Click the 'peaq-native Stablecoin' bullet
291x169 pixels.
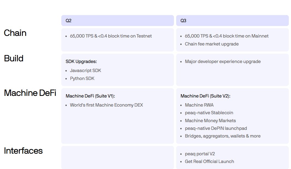click(x=209, y=113)
